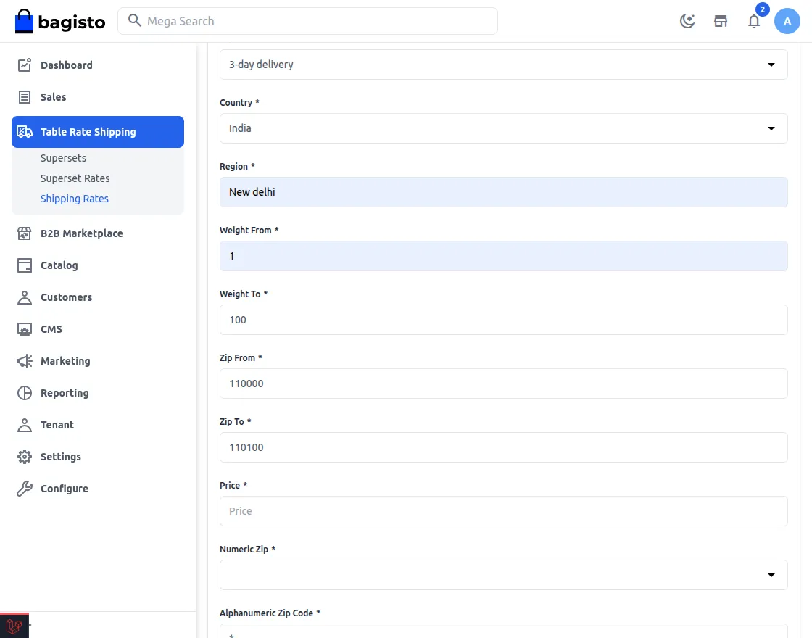The image size is (812, 638).
Task: Focus the Mega Search box
Action: [307, 21]
